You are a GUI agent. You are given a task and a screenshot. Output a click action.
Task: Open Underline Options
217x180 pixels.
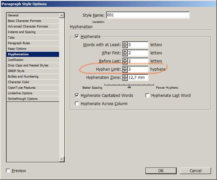pyautogui.click(x=33, y=93)
